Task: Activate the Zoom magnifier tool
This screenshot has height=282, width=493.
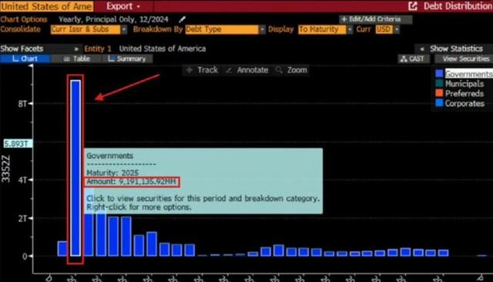Action: pyautogui.click(x=291, y=70)
